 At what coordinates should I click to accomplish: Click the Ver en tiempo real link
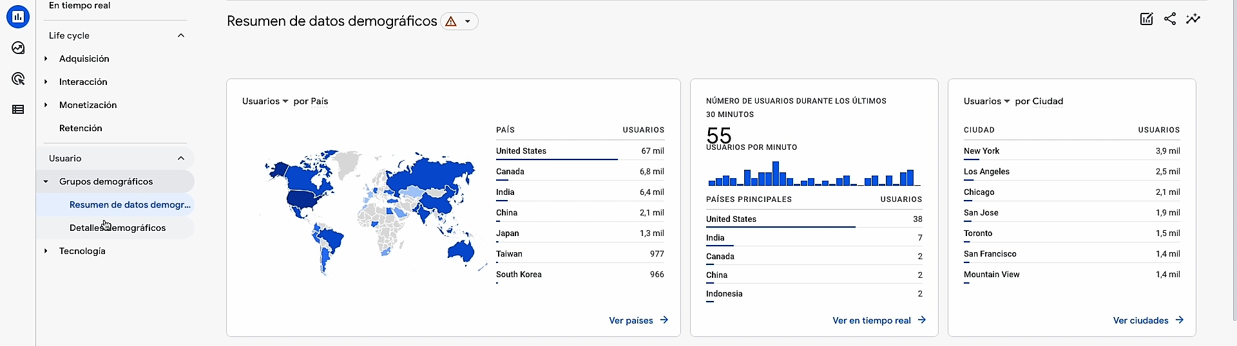click(x=879, y=320)
